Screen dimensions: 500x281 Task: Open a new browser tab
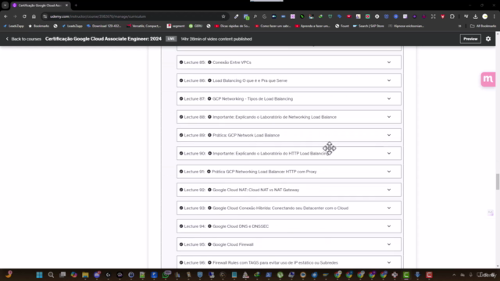coord(76,5)
